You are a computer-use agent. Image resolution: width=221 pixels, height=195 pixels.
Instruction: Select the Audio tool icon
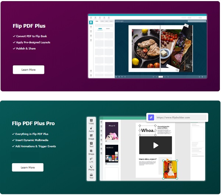pos(91,128)
